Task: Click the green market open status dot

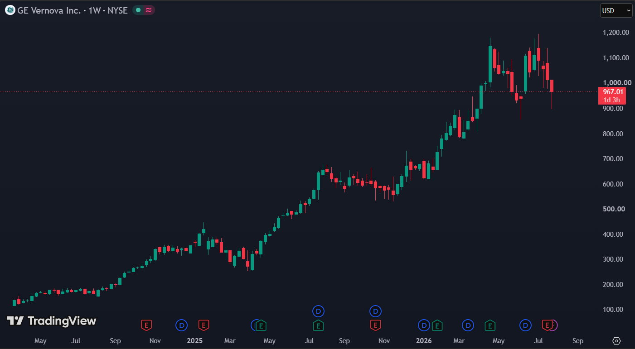Action: 138,10
